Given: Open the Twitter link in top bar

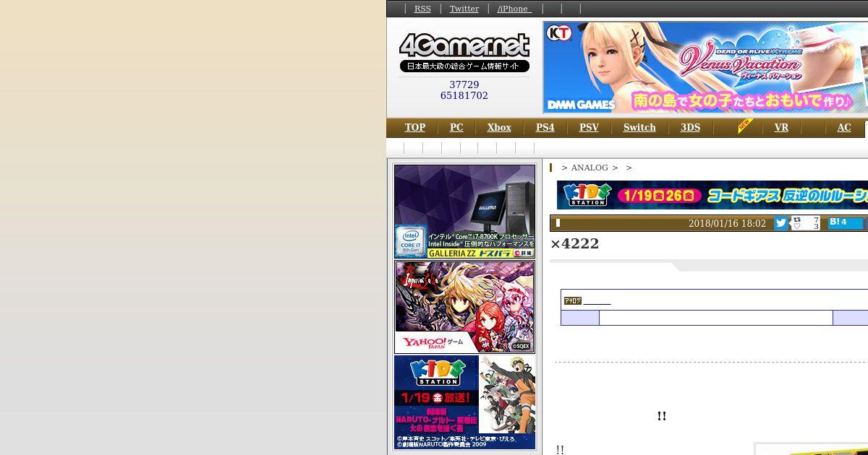Looking at the screenshot, I should tap(464, 9).
